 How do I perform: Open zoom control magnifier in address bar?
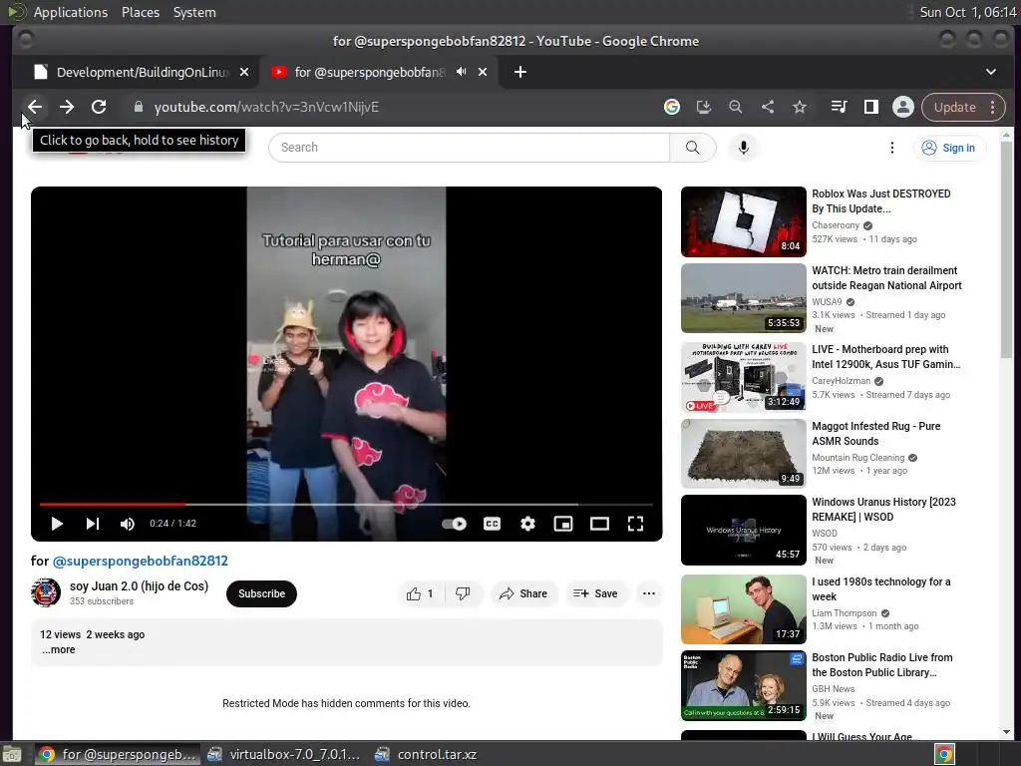point(736,107)
